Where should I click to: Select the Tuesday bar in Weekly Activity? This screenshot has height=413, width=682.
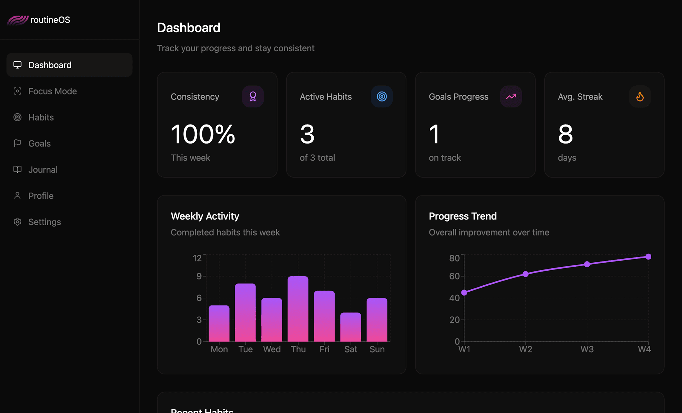click(245, 313)
